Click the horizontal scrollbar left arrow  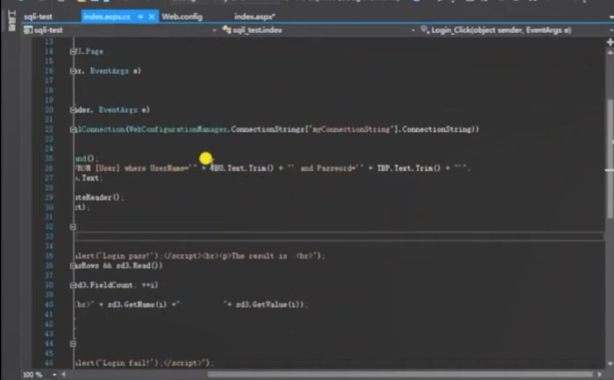[63, 375]
